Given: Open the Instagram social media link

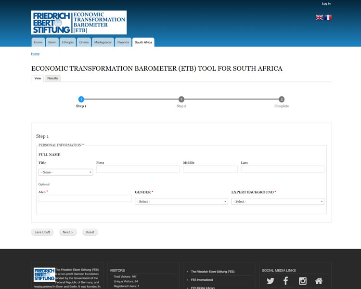Looking at the screenshot, I should pyautogui.click(x=303, y=281).
